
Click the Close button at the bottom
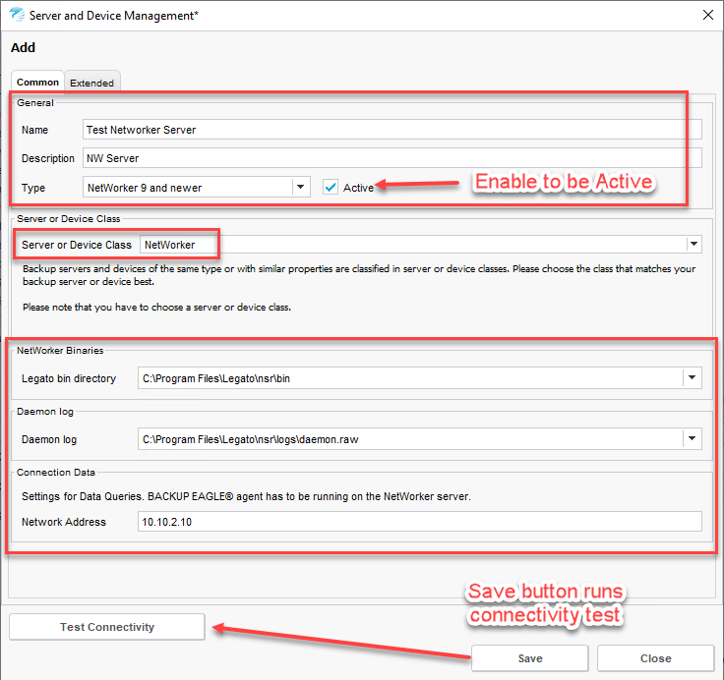(655, 658)
